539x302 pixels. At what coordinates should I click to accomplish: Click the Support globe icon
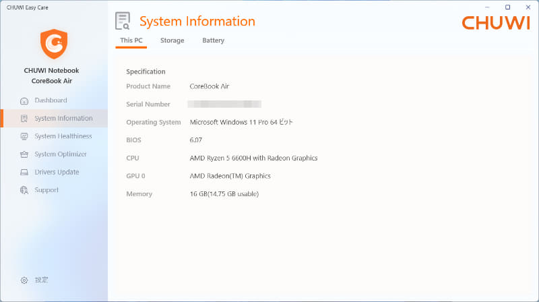24,190
